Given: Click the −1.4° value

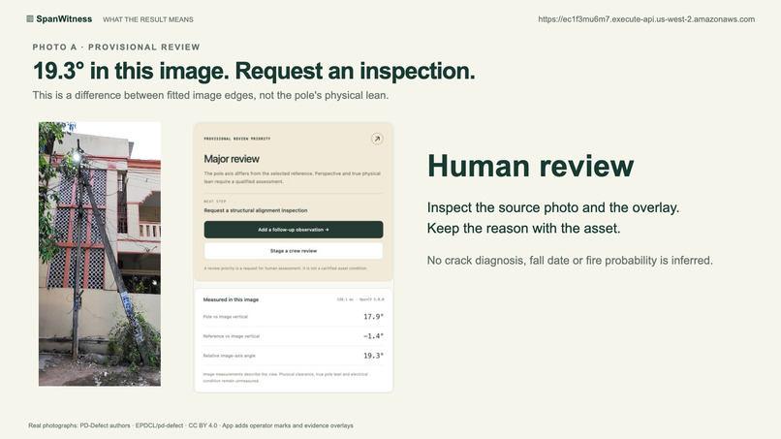Looking at the screenshot, I should point(374,336).
